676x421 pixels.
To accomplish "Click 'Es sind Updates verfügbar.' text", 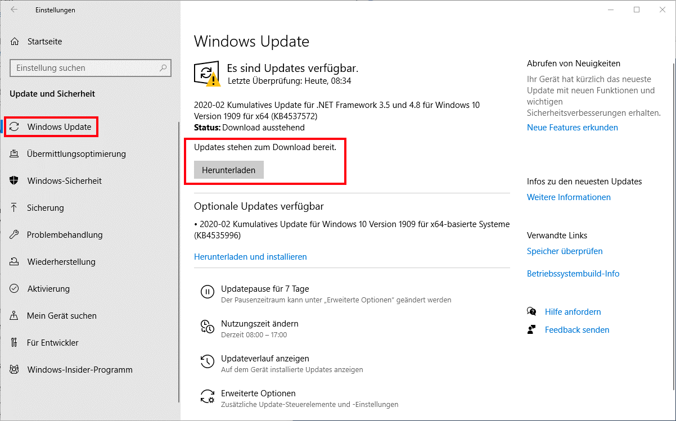I will click(x=292, y=68).
